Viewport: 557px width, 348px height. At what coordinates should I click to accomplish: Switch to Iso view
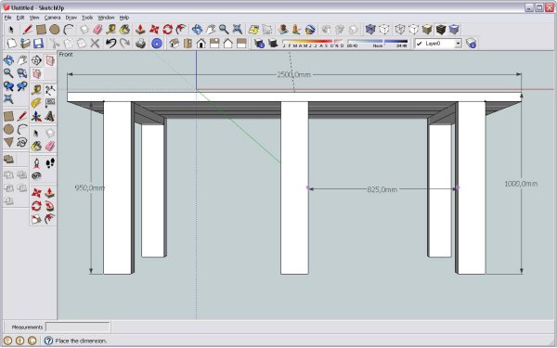tap(175, 44)
